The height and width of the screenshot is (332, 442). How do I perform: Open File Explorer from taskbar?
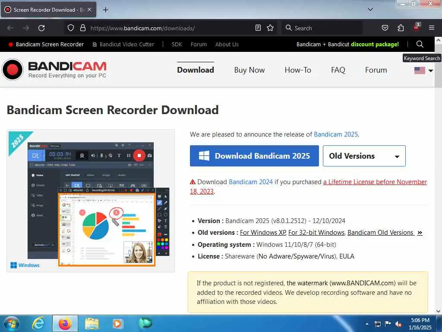92,324
